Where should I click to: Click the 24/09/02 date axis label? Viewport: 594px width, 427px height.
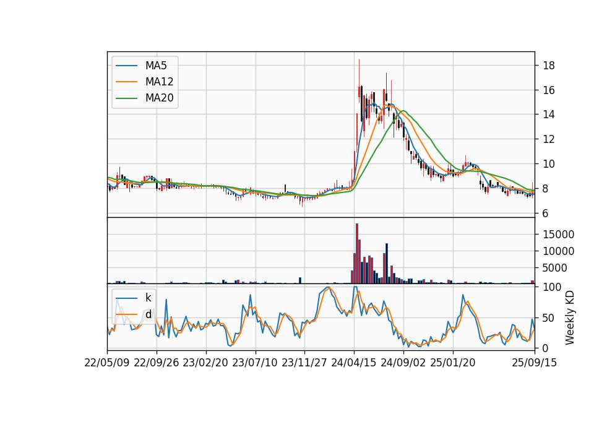tap(403, 363)
